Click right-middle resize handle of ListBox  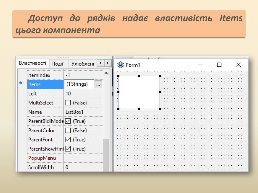click(x=160, y=92)
